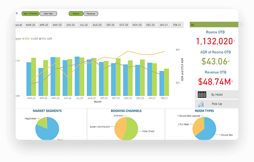254x162 pixels.
Task: Click the orange ADR legend marker
Action: 32,39
